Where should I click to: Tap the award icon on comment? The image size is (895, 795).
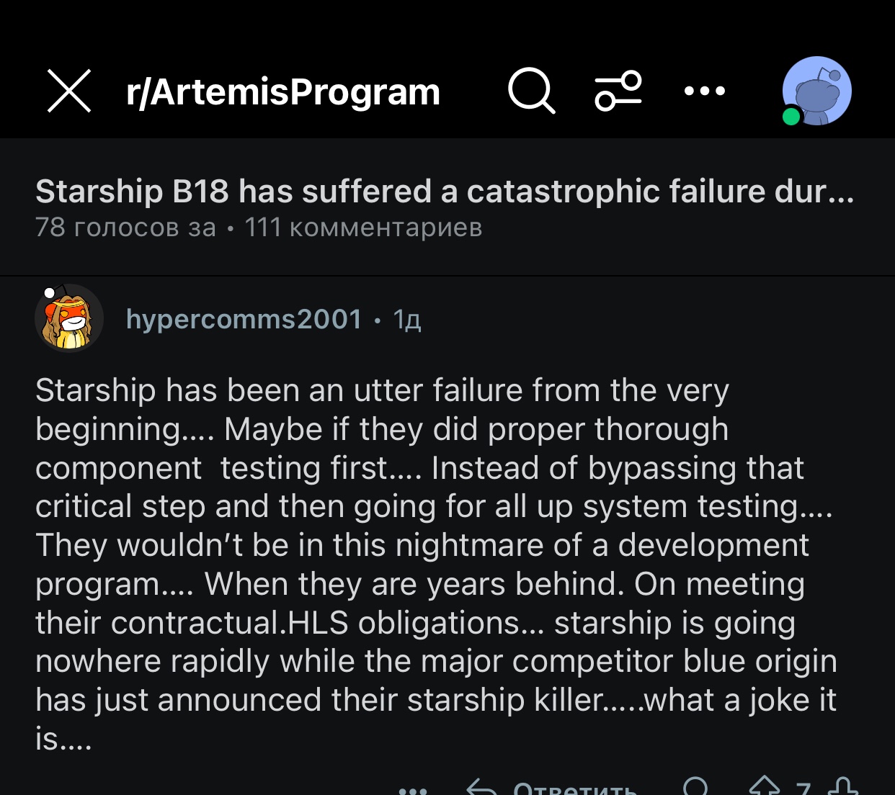(x=695, y=788)
